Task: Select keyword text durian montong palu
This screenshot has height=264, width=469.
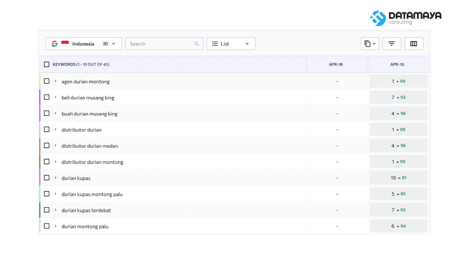Action: pyautogui.click(x=85, y=227)
